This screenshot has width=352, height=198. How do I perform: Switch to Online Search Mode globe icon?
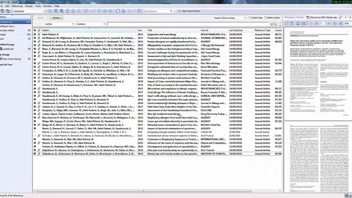click(x=2, y=11)
